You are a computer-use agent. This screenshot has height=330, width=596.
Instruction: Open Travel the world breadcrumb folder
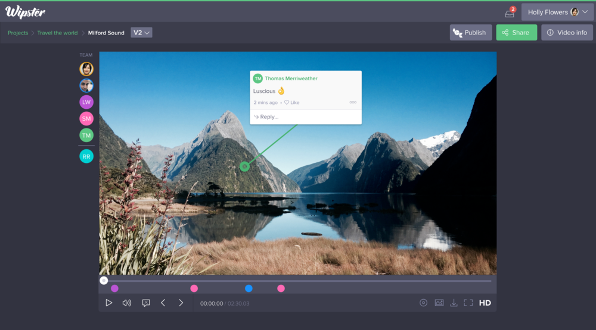click(57, 33)
